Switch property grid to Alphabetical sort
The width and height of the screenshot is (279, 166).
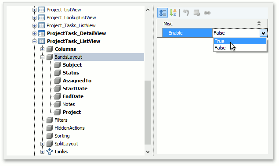tap(173, 13)
